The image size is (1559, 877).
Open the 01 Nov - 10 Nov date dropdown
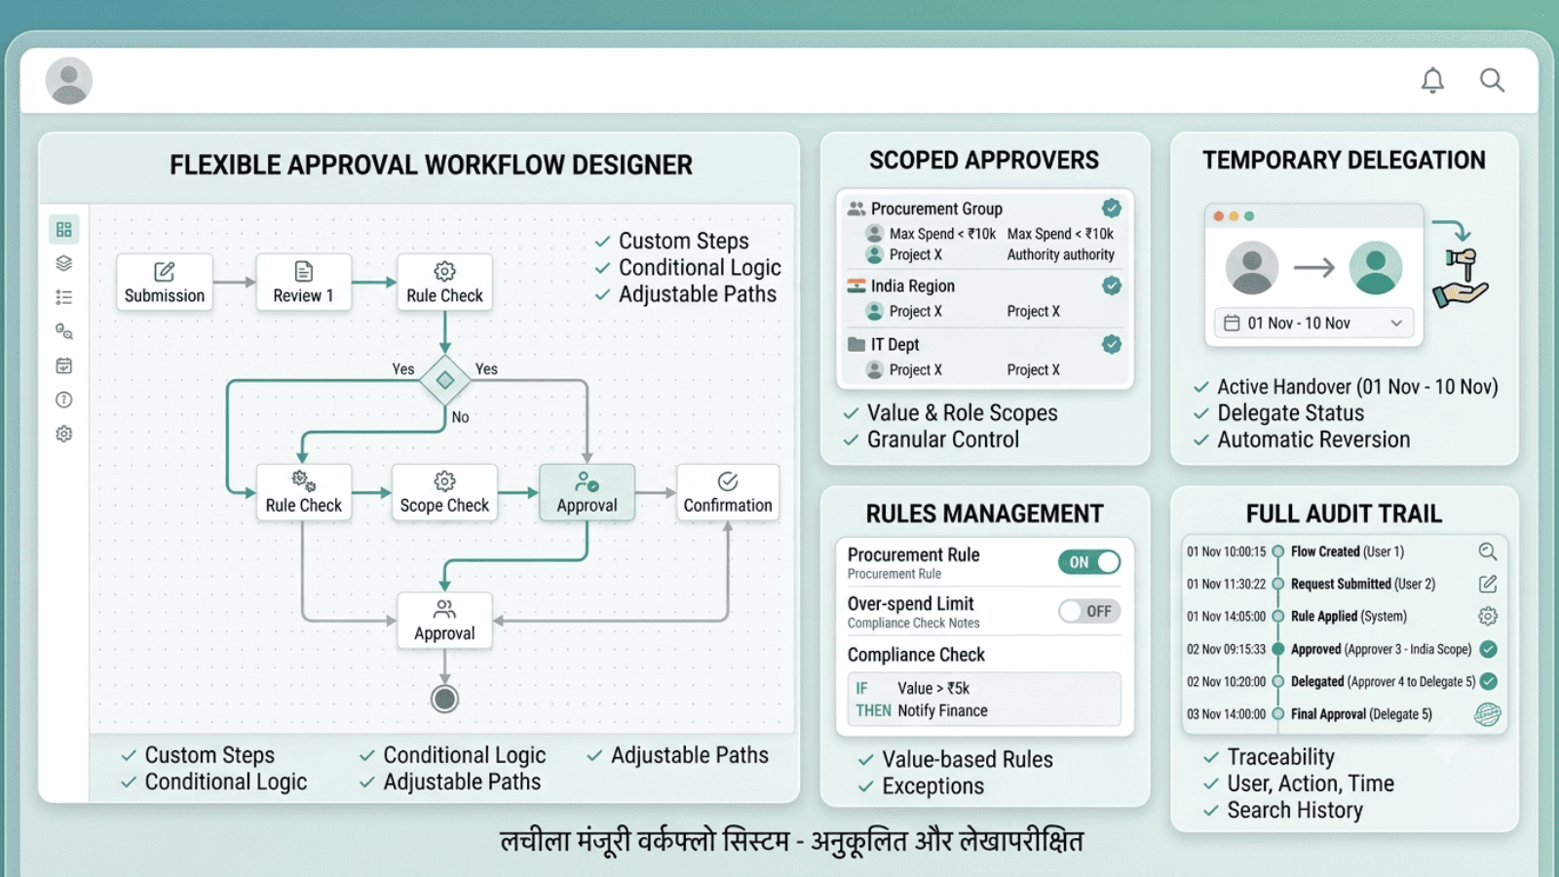coord(1313,323)
